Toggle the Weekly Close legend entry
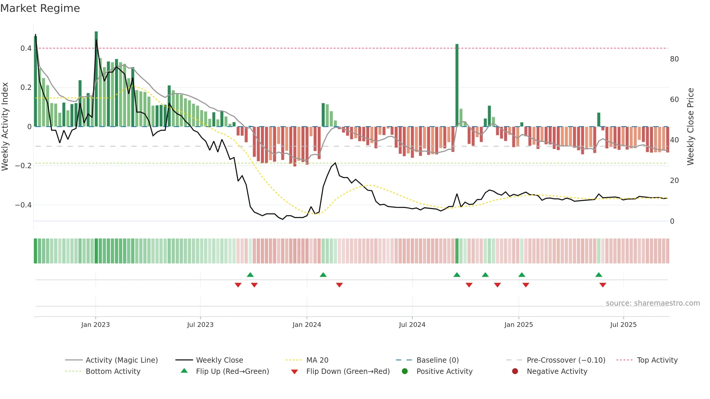 tap(209, 360)
